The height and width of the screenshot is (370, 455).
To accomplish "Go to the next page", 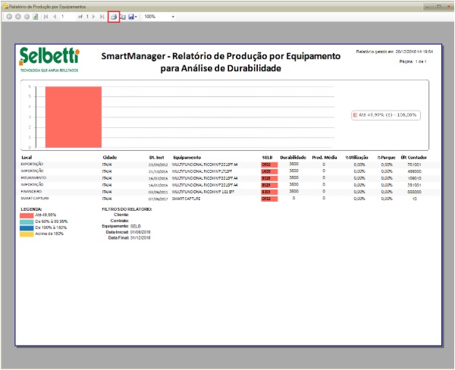I will pyautogui.click(x=93, y=17).
